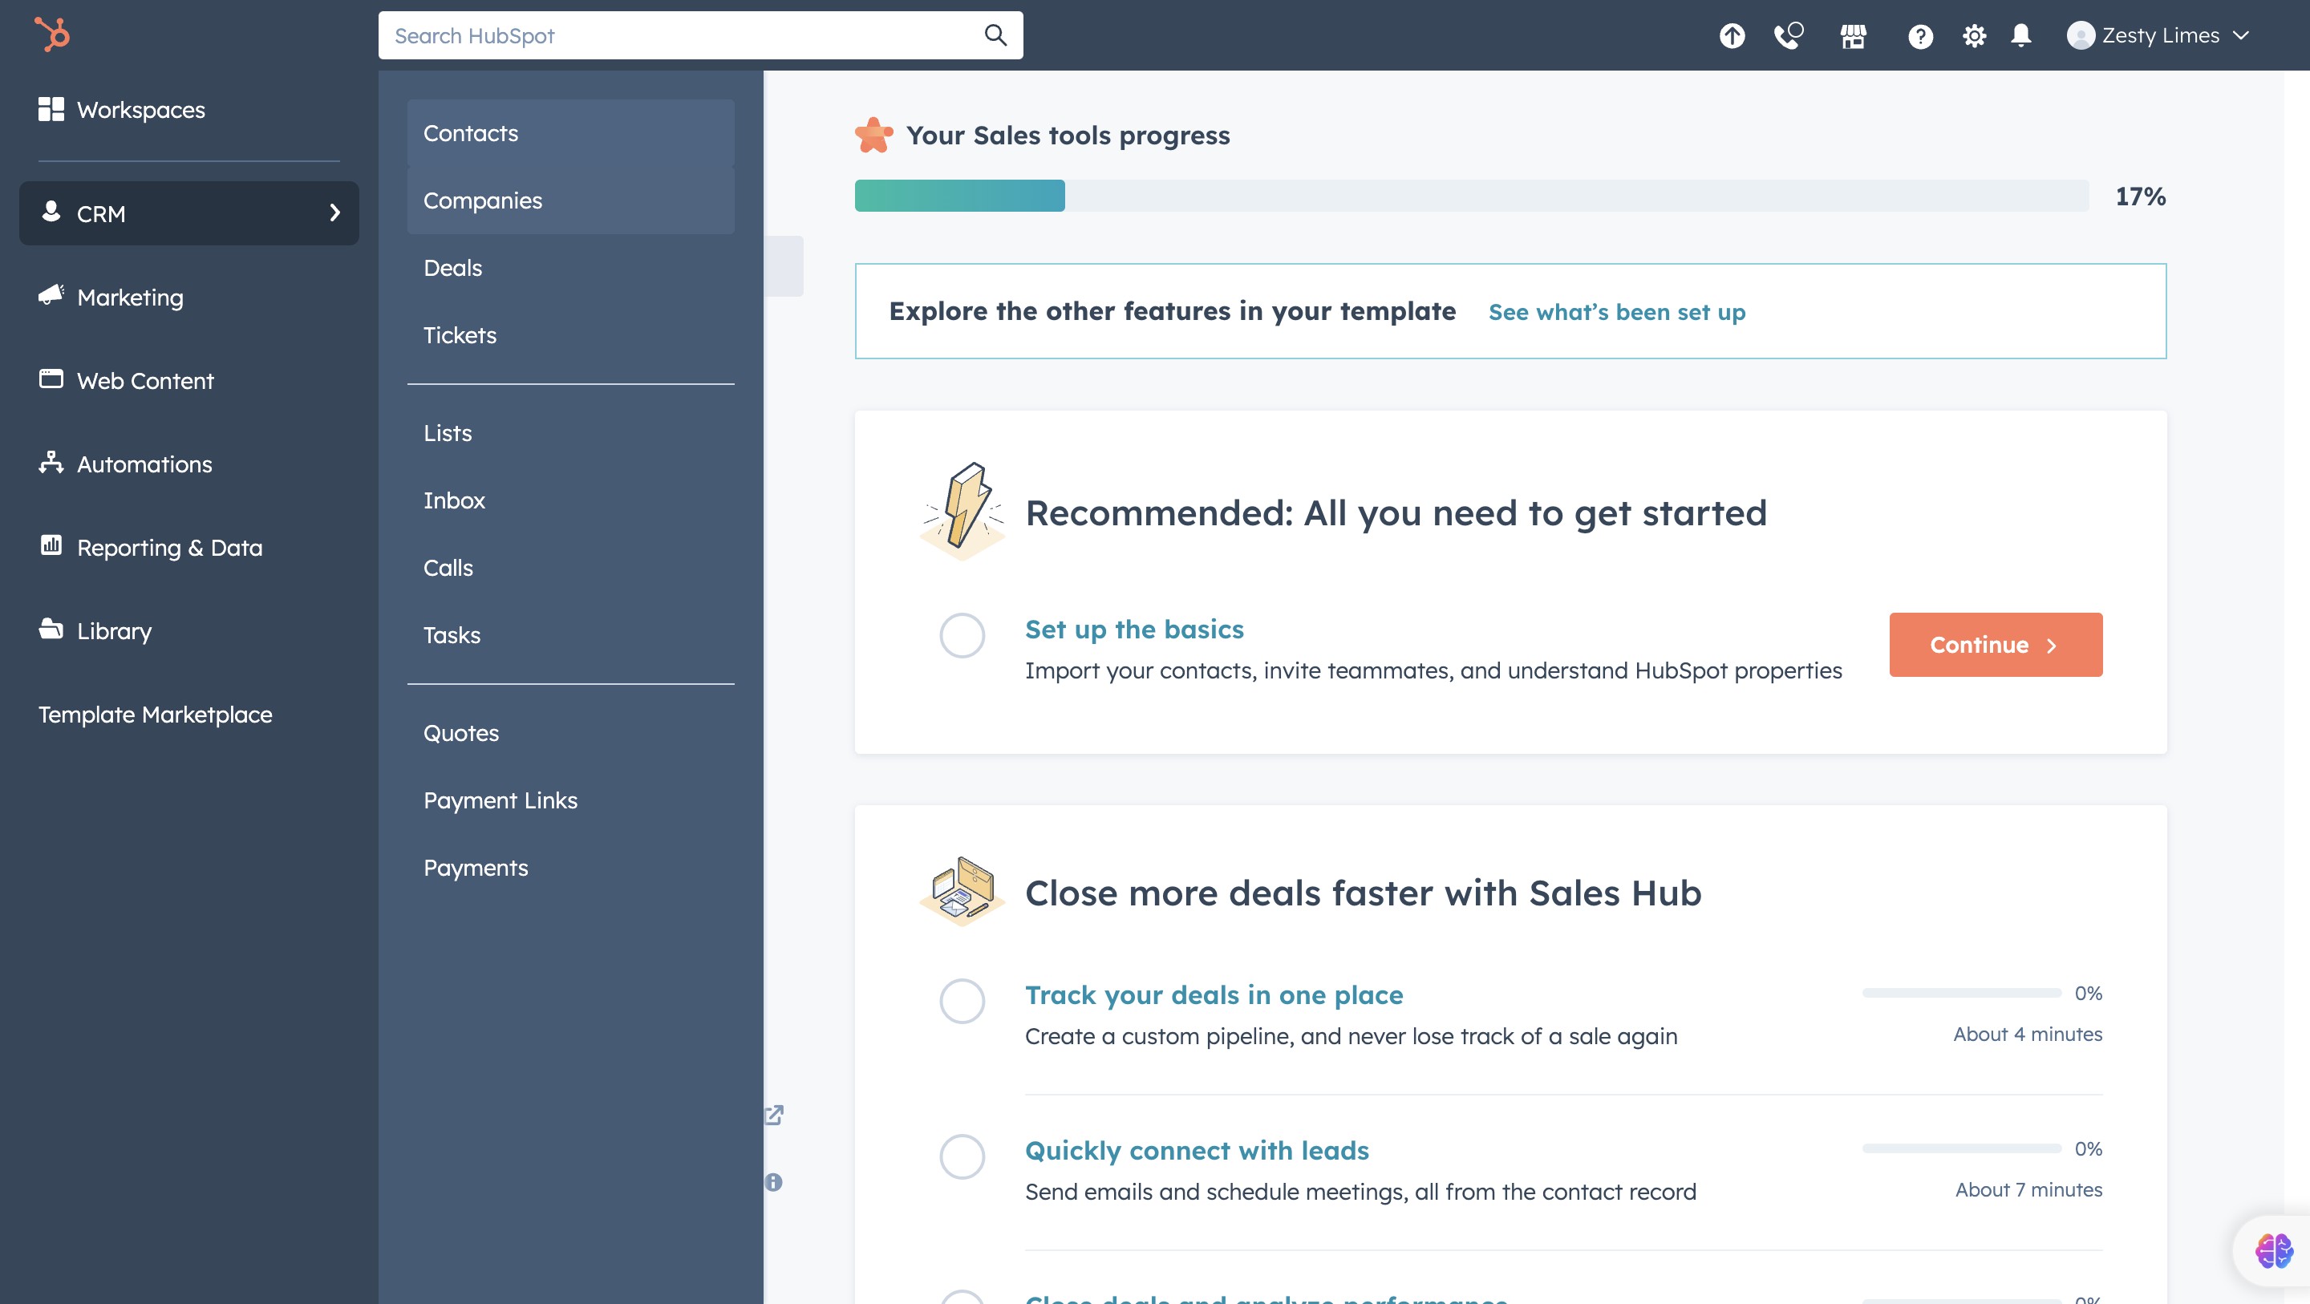The width and height of the screenshot is (2310, 1304).
Task: Toggle the Quickly connect with leads circle
Action: tap(962, 1156)
